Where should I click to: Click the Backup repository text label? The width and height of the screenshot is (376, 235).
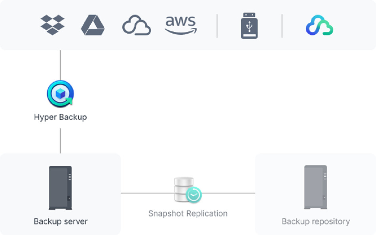[315, 221]
